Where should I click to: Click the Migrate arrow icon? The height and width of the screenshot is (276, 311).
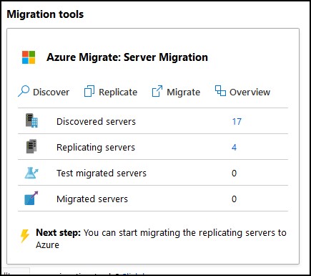157,91
